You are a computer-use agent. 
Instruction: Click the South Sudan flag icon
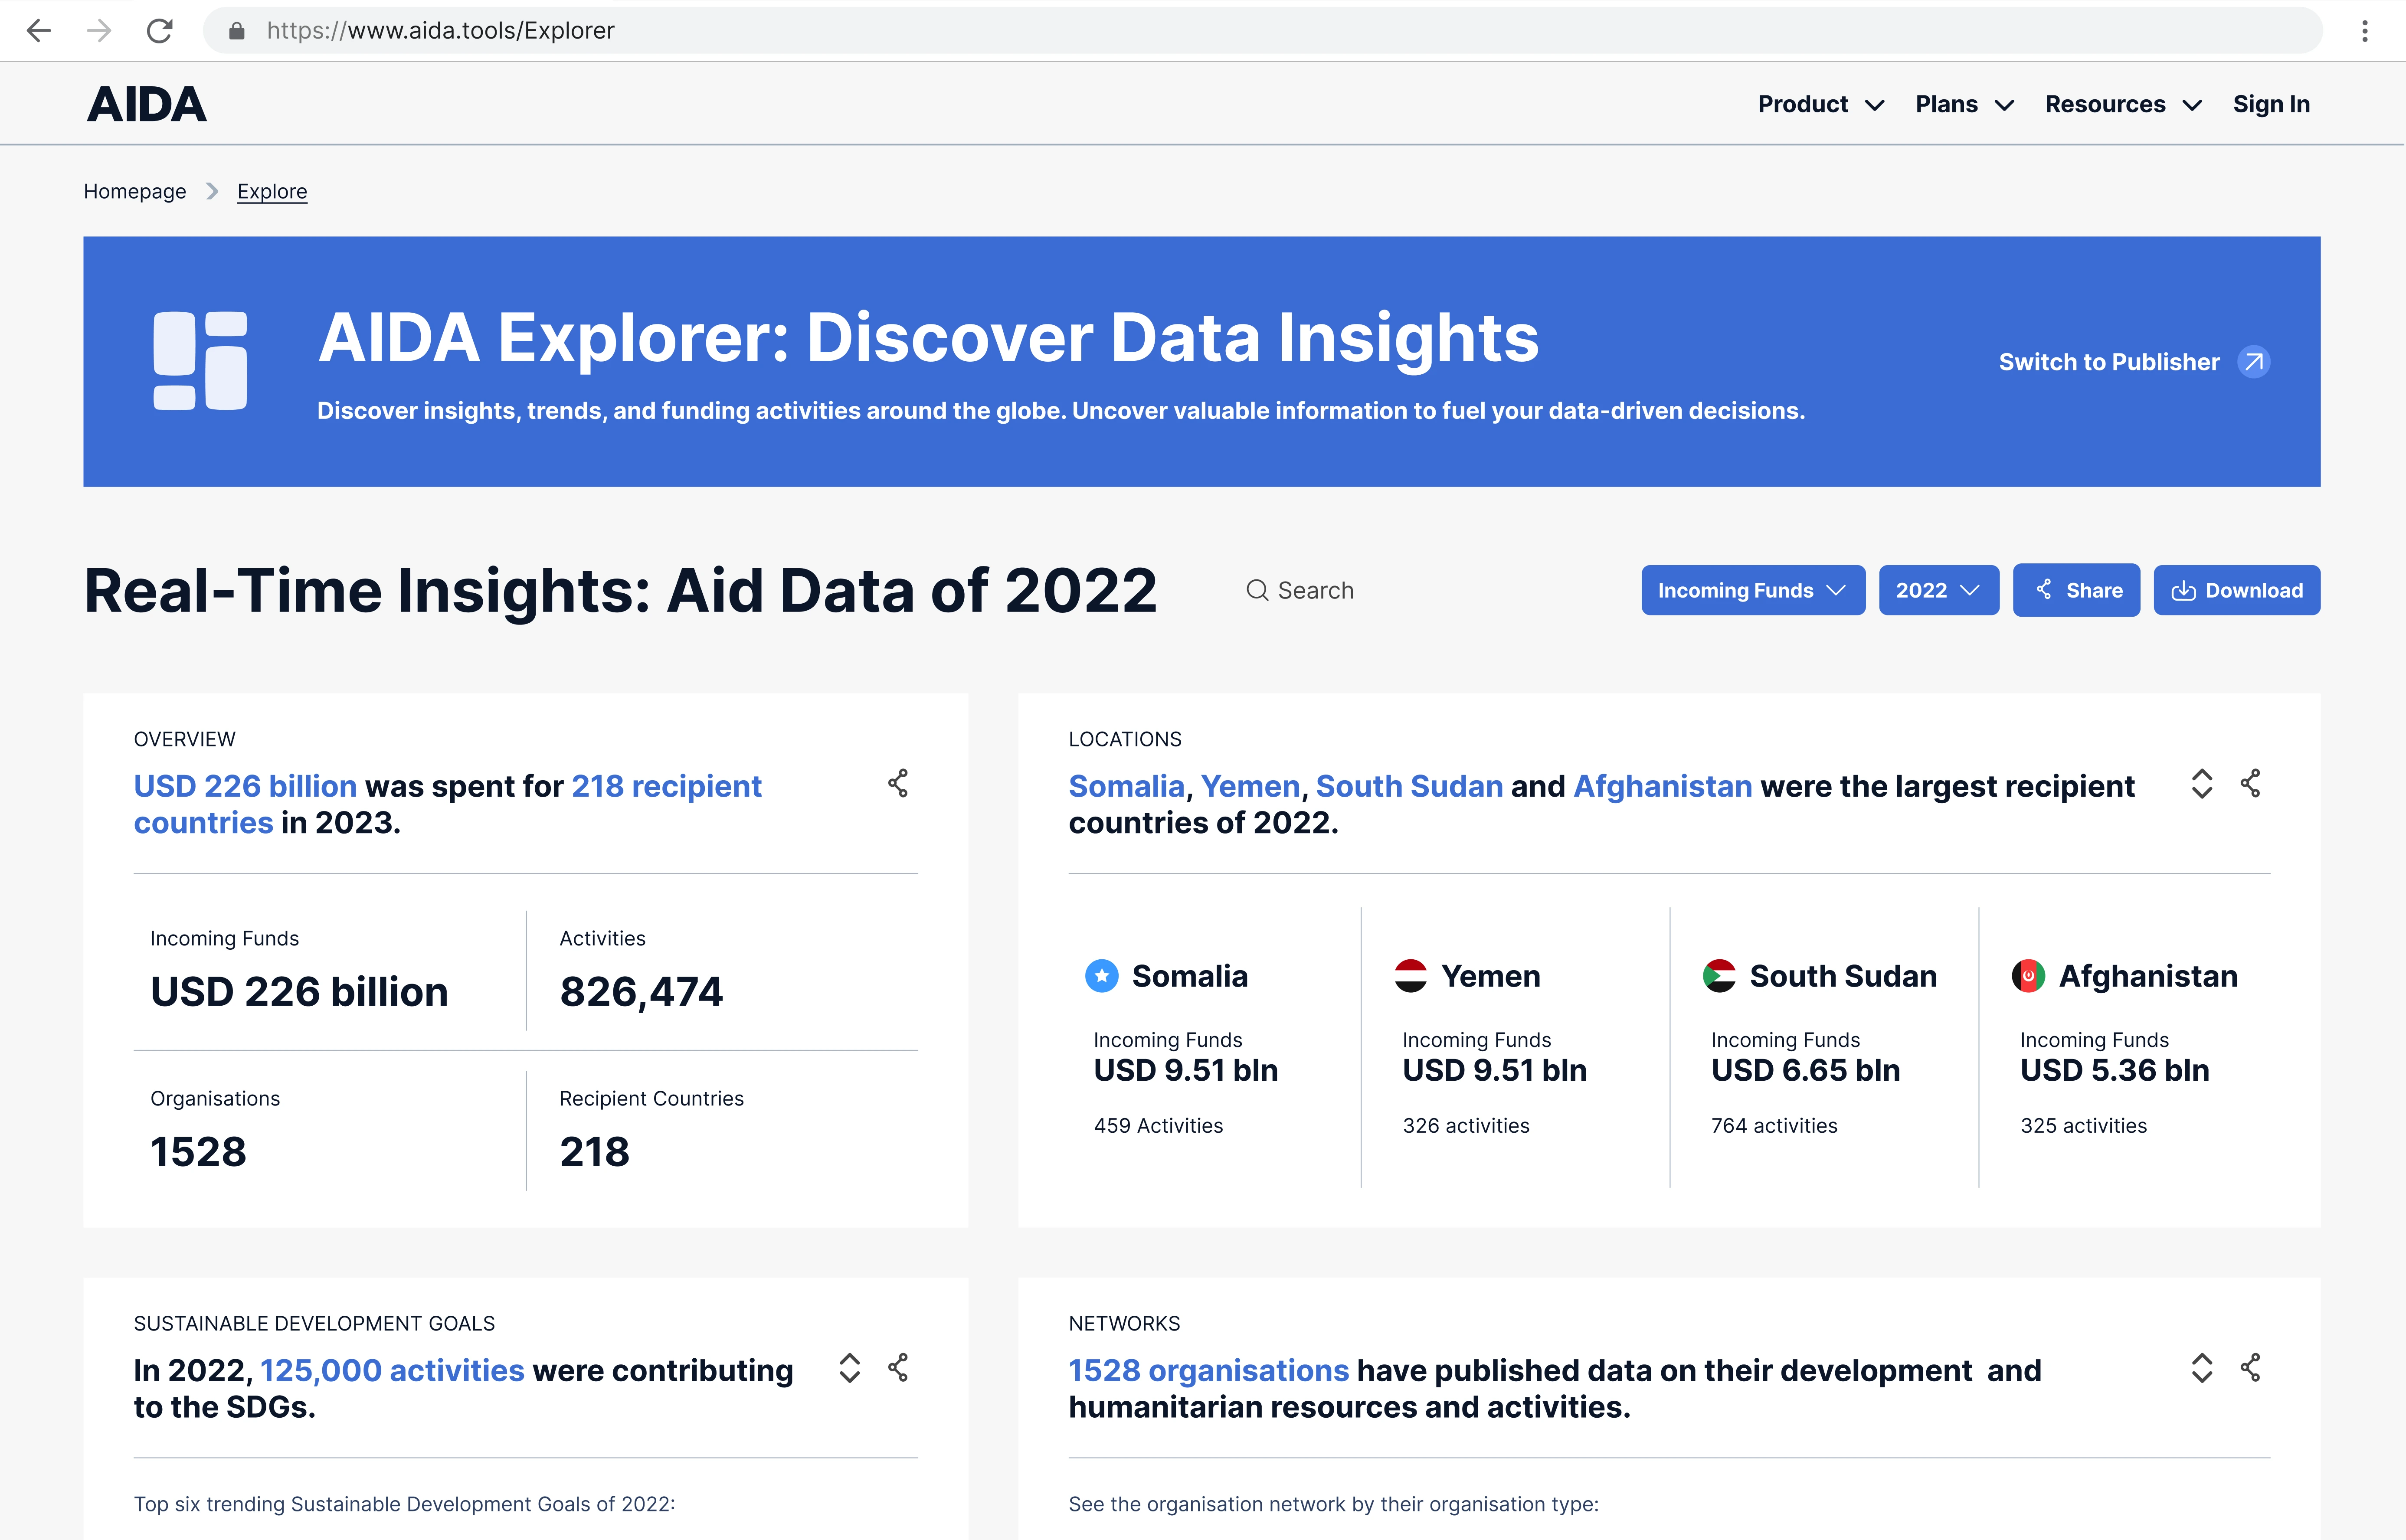pyautogui.click(x=1720, y=976)
